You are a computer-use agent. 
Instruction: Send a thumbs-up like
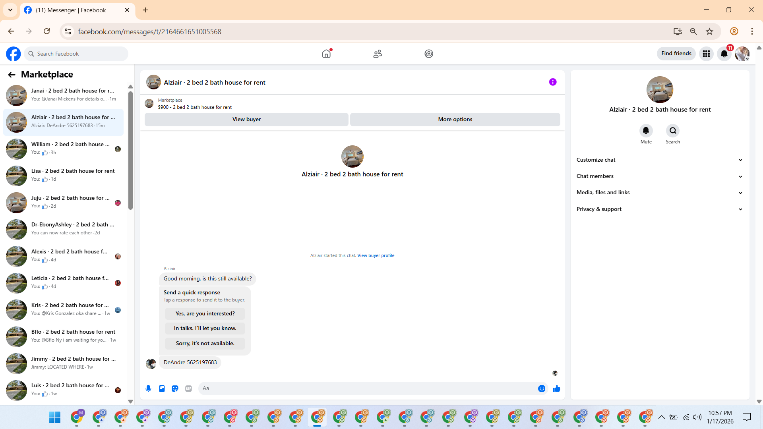click(556, 388)
